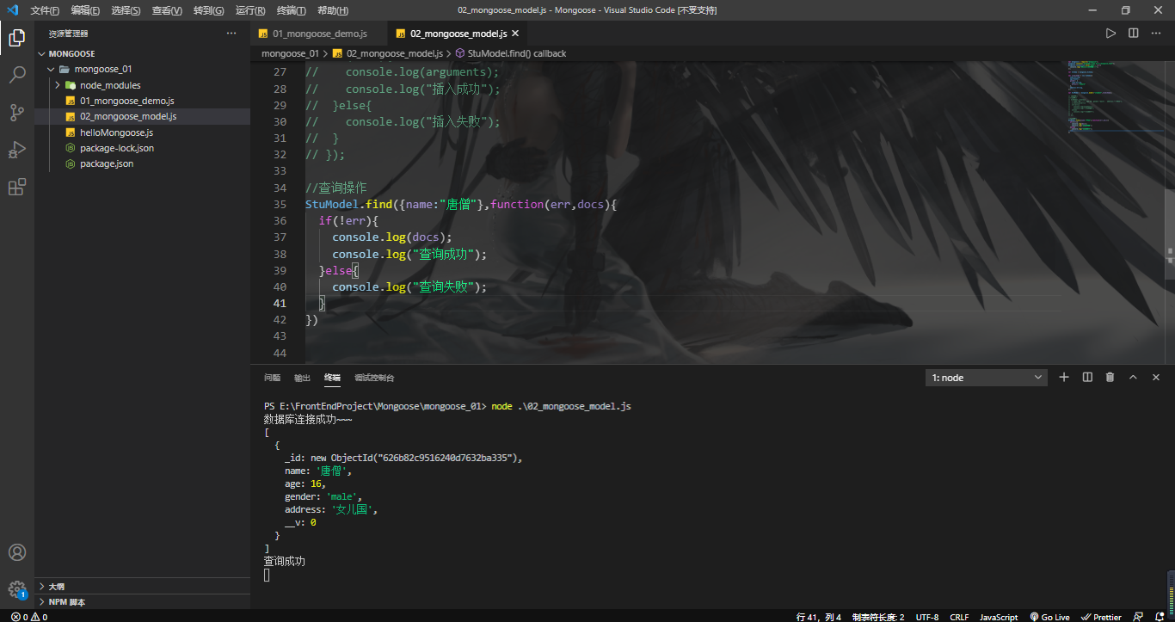Select terminal from '1: node' dropdown

point(987,378)
